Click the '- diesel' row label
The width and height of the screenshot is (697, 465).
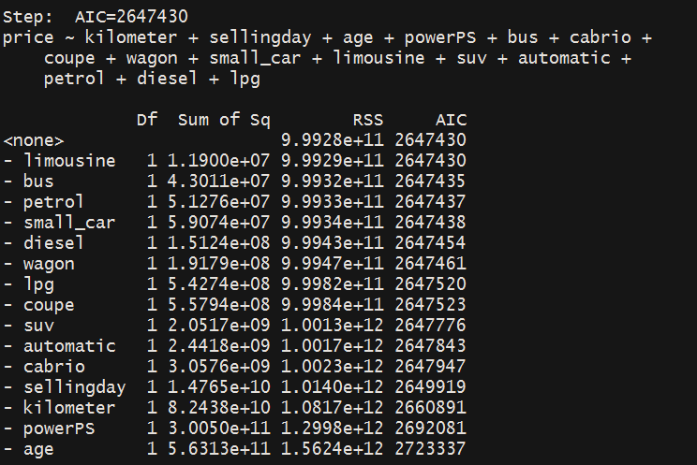pos(44,243)
